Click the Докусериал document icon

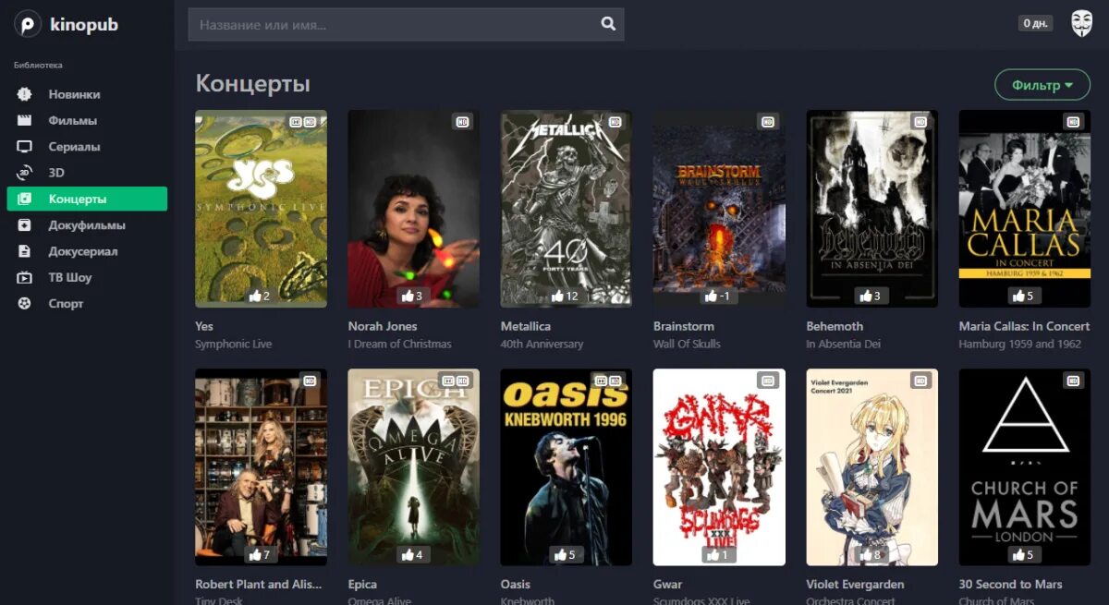point(25,251)
